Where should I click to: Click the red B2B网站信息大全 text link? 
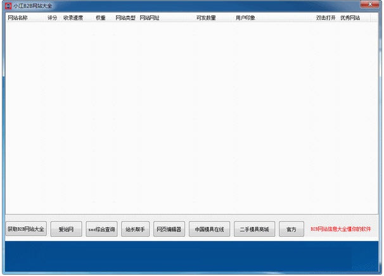(x=341, y=229)
